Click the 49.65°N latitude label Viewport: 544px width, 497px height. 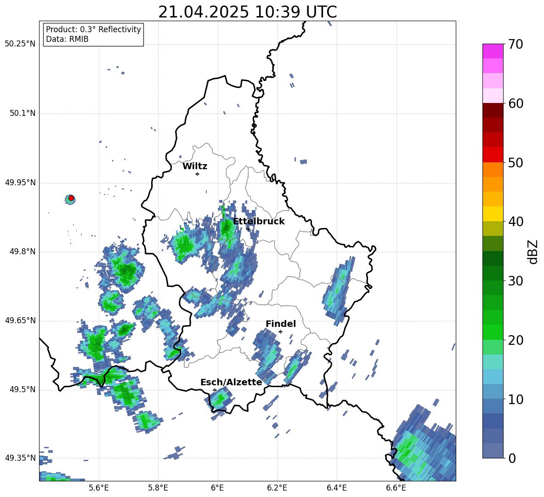point(20,320)
